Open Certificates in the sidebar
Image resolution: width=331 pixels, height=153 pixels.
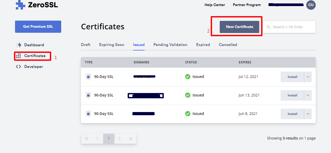(35, 56)
